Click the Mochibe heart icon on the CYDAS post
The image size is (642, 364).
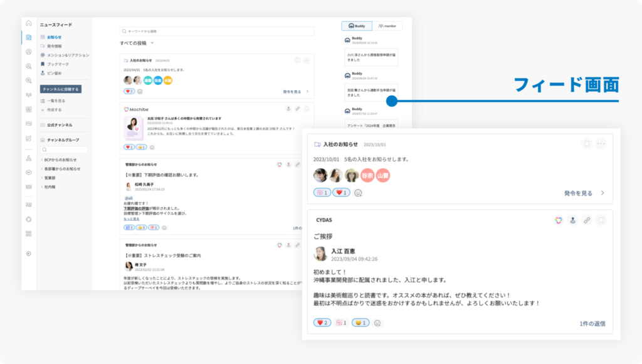(558, 220)
